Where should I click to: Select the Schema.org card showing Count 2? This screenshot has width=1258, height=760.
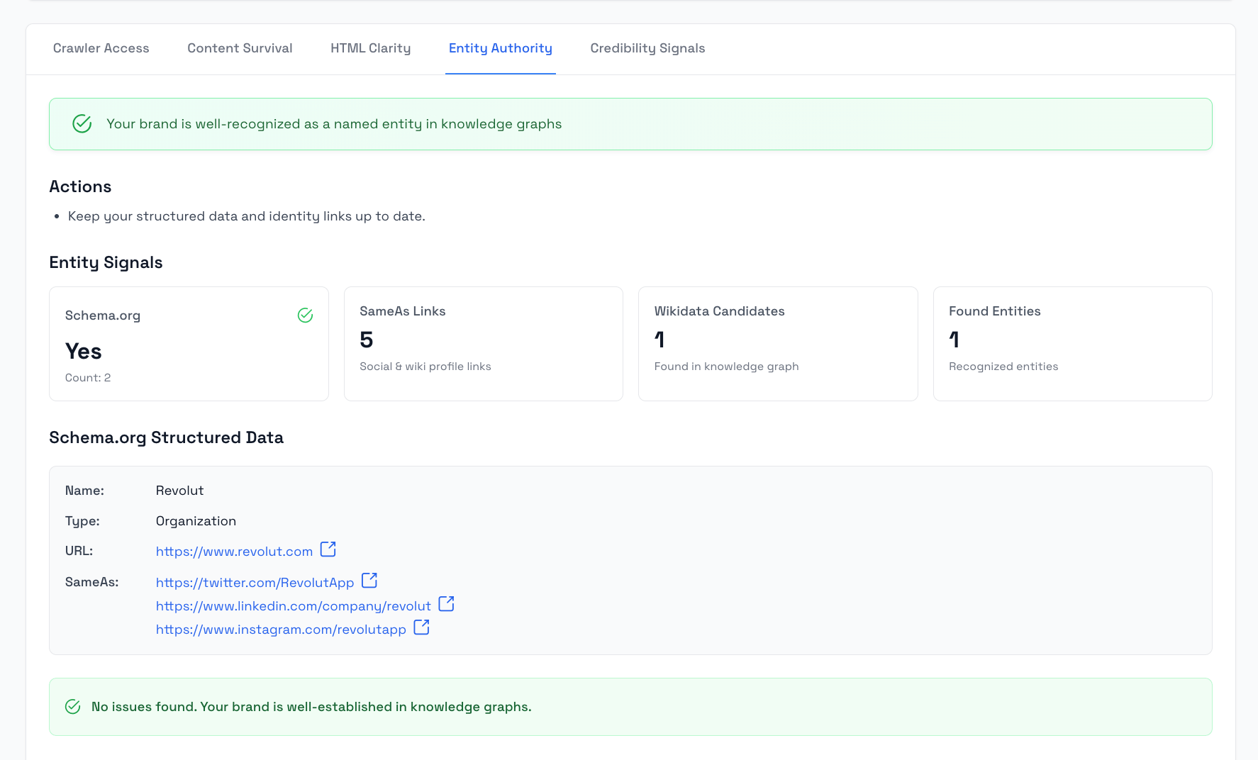[x=189, y=344]
